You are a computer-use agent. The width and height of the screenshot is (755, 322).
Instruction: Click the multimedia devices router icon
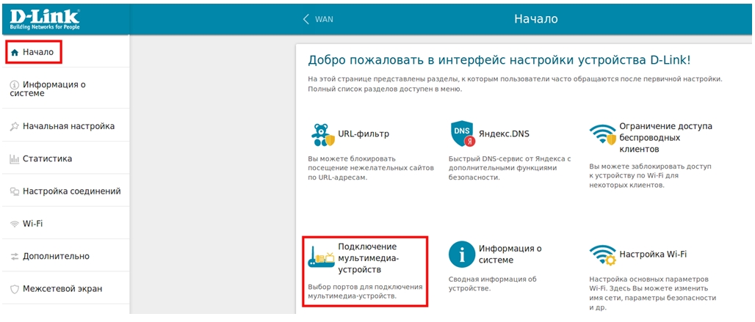[x=321, y=256]
